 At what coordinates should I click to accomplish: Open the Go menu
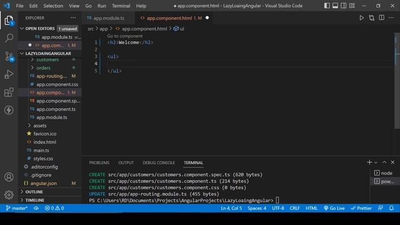(x=88, y=6)
